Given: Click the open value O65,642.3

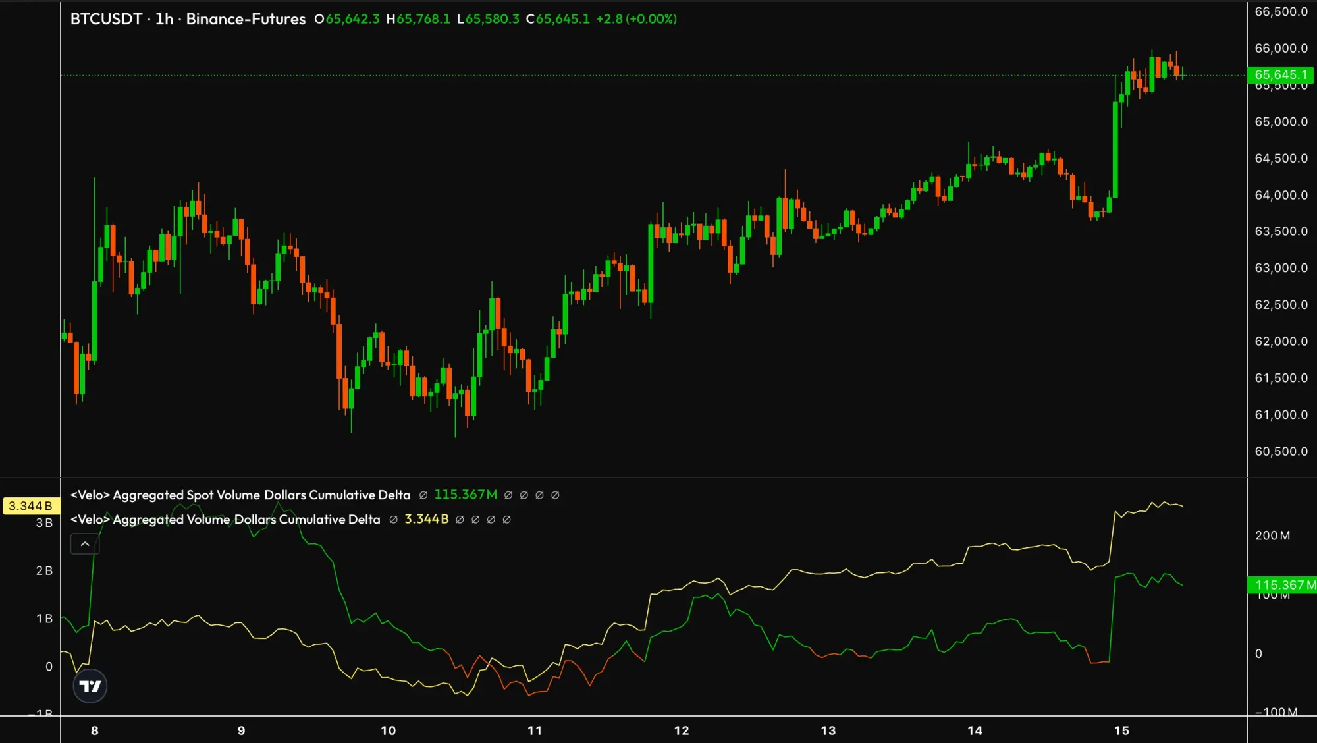Looking at the screenshot, I should pos(347,19).
